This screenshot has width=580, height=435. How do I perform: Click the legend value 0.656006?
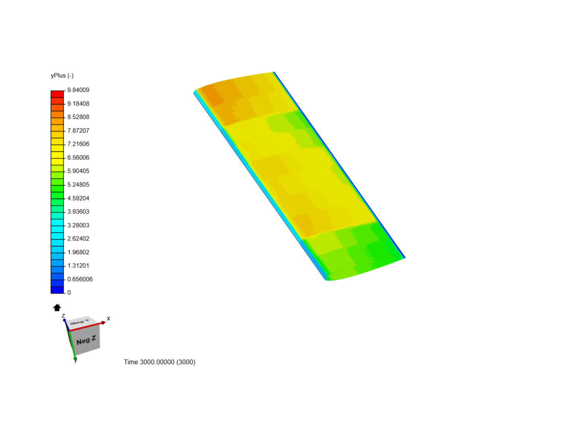[x=80, y=279]
